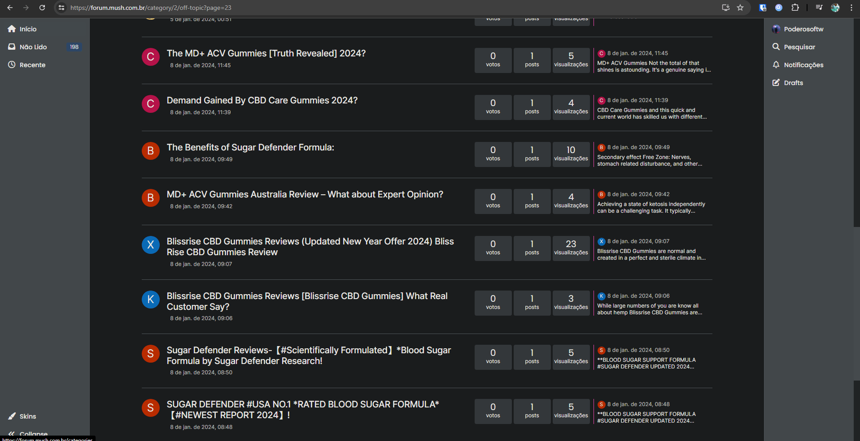Click the 198 unread count badge

(x=74, y=47)
